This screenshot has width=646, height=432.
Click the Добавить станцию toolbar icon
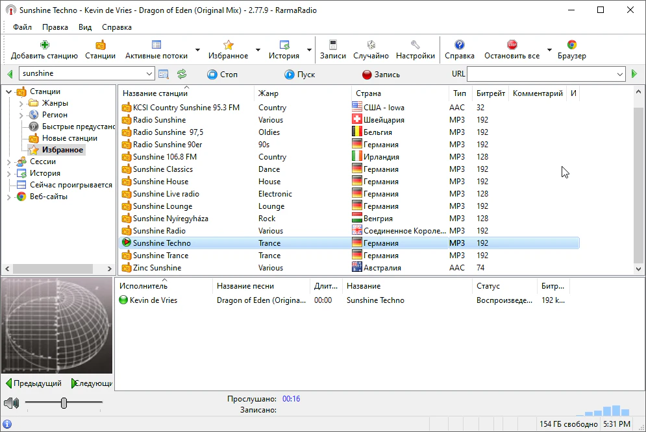click(45, 45)
